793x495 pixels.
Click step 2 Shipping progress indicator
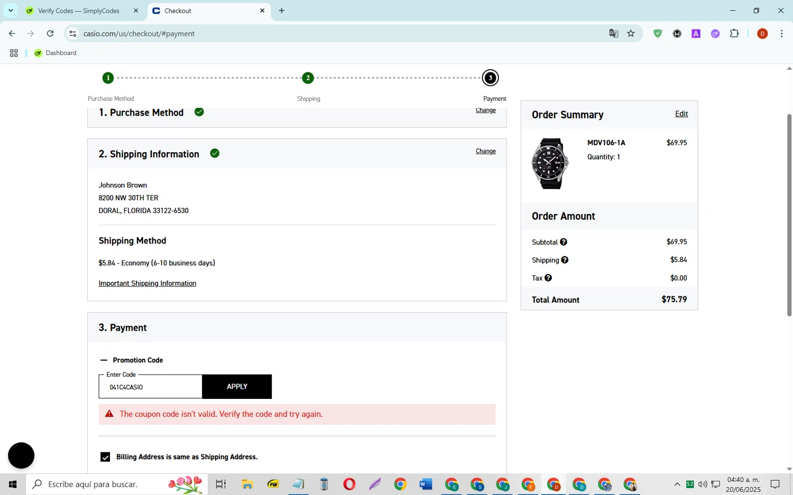308,78
